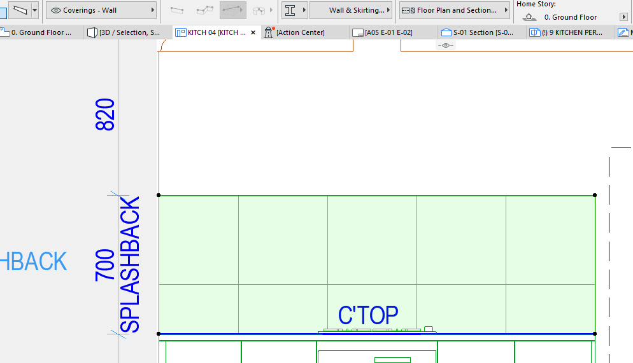Choose the rectangular wall geometry method
The image size is (633, 363).
232,10
